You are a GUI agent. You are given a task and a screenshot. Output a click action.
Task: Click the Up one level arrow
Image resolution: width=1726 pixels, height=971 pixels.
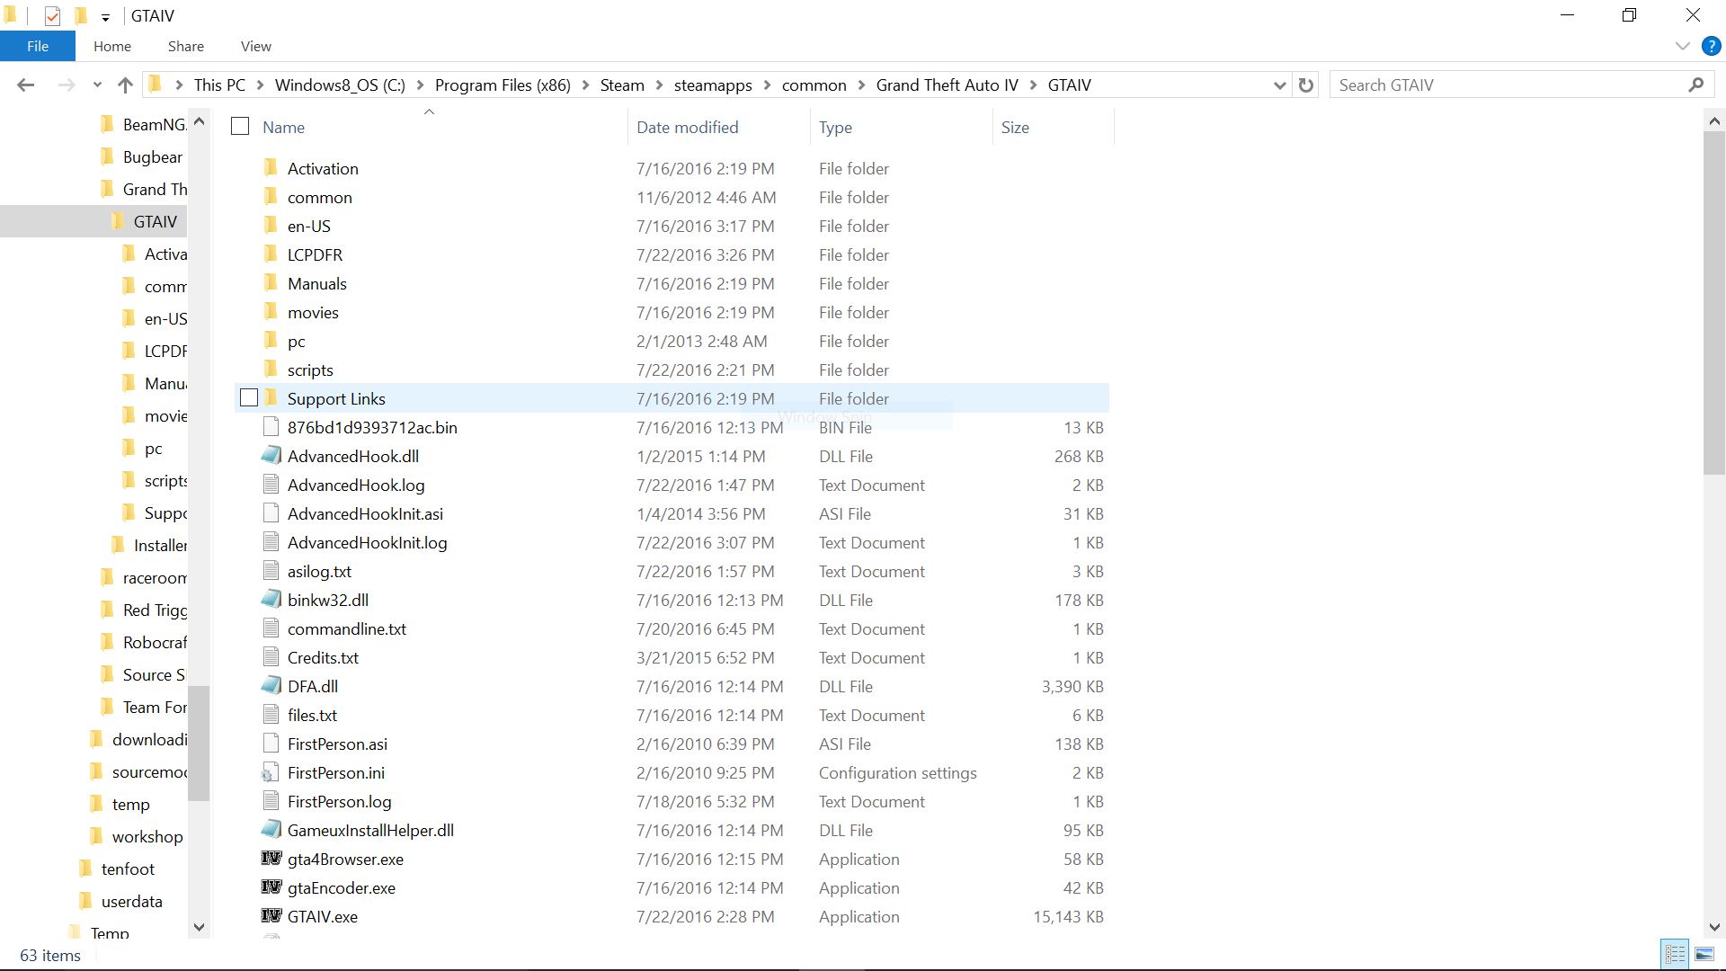125,85
